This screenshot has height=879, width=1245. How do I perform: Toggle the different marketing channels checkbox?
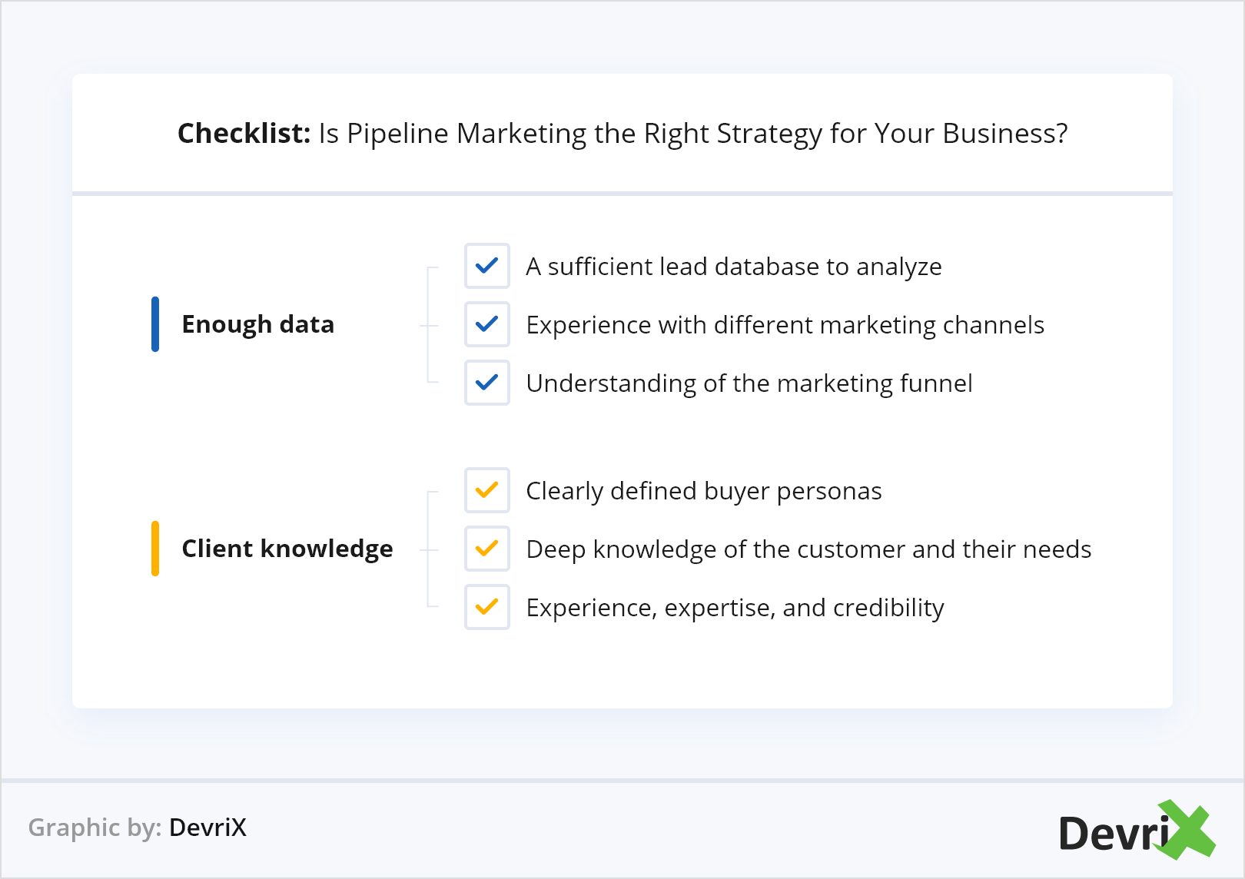pyautogui.click(x=487, y=324)
